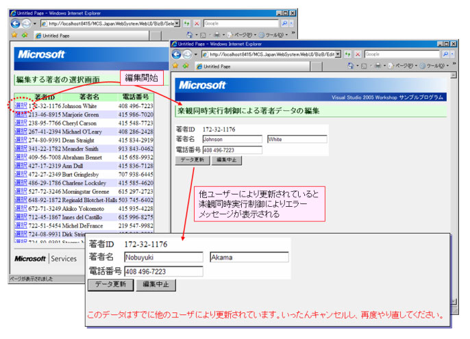470x339 pixels.
Task: Click Favorites star icon in the front IE window
Action: (175, 66)
